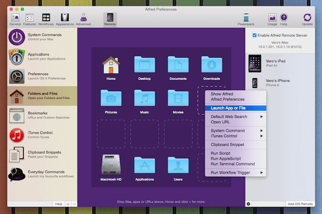This screenshot has height=214, width=322.
Task: Choose Launch App or File
Action: (235, 108)
